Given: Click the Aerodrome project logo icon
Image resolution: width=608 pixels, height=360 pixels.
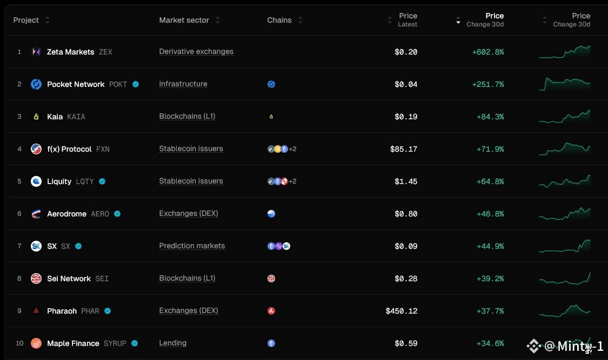Looking at the screenshot, I should point(36,214).
